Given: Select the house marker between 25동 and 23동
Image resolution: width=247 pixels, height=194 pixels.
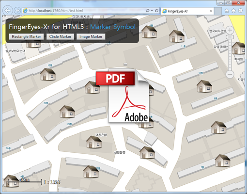Looking at the screenshot, I should [x=67, y=112].
